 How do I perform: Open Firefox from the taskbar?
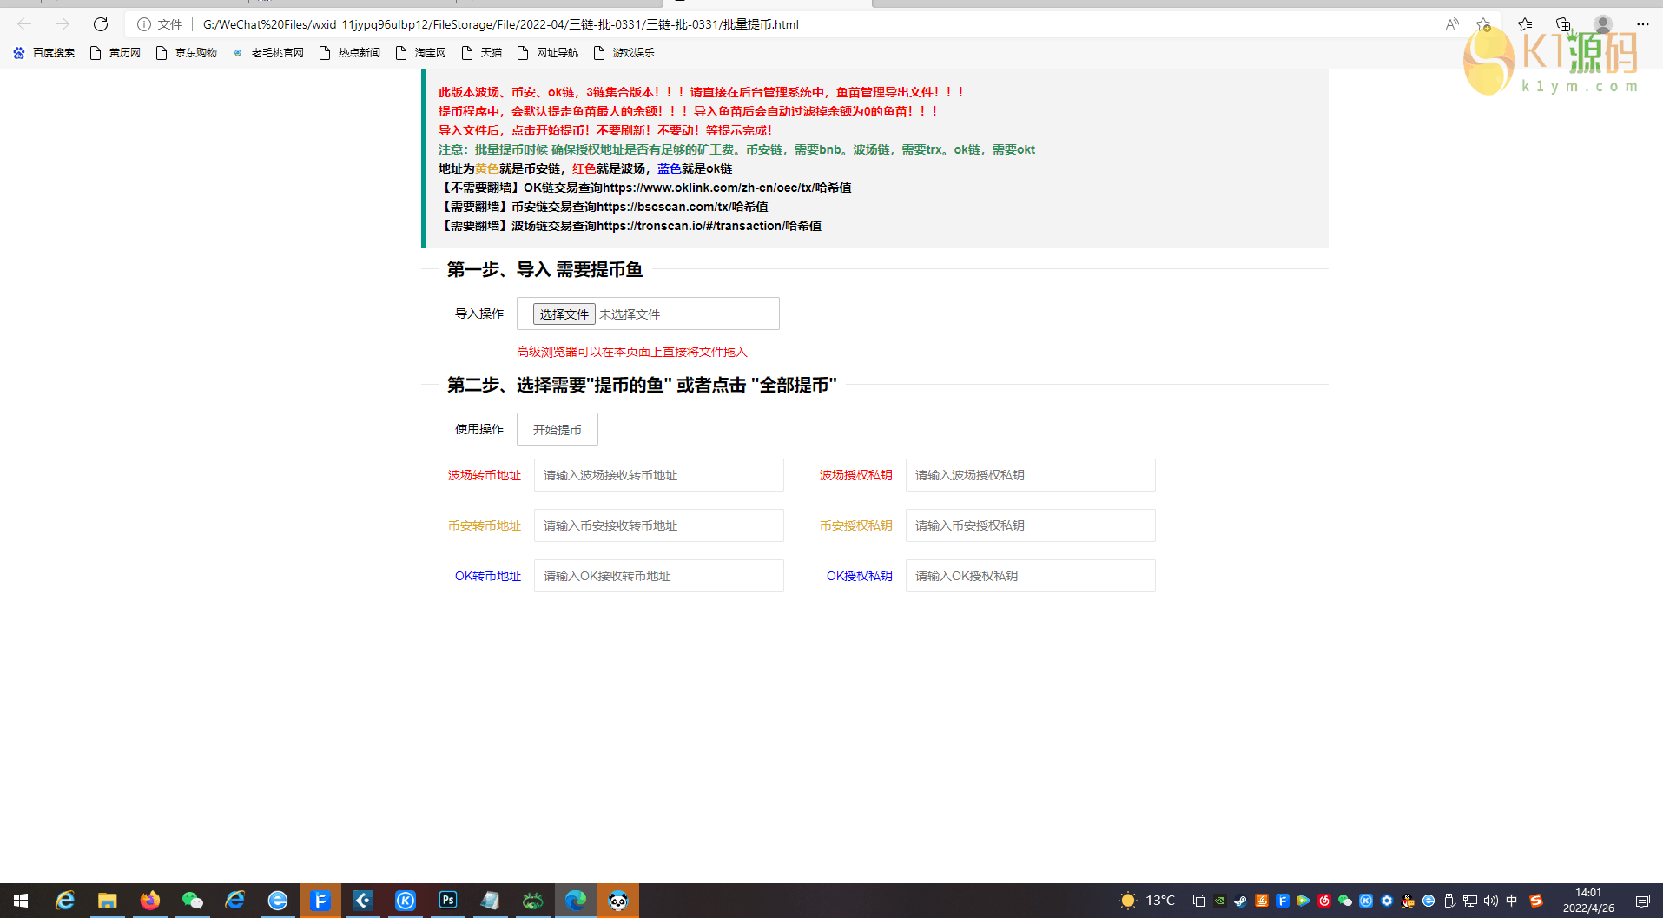[x=150, y=901]
